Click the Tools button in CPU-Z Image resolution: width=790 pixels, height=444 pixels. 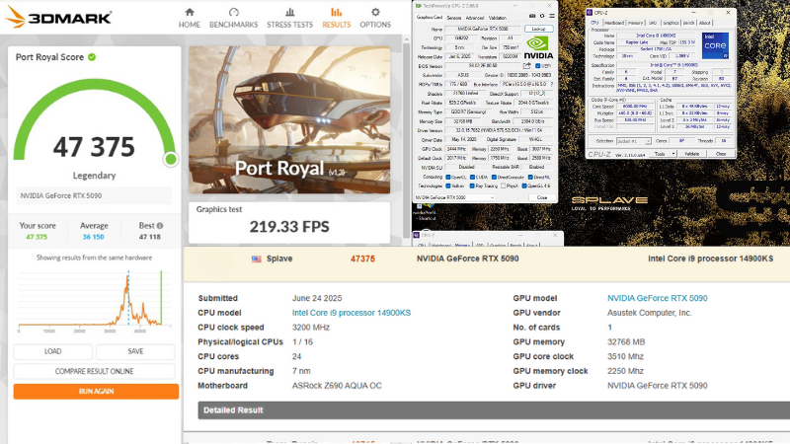(x=660, y=154)
